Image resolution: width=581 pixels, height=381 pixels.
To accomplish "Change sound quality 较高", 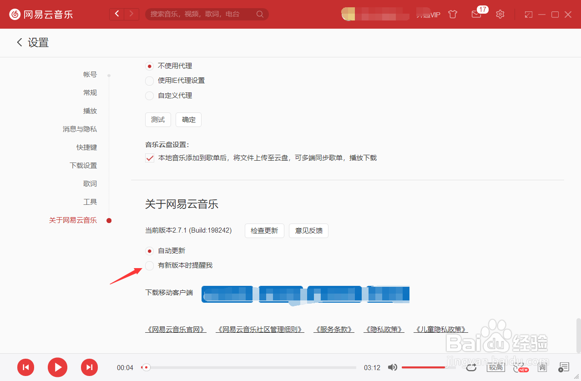I will (496, 367).
